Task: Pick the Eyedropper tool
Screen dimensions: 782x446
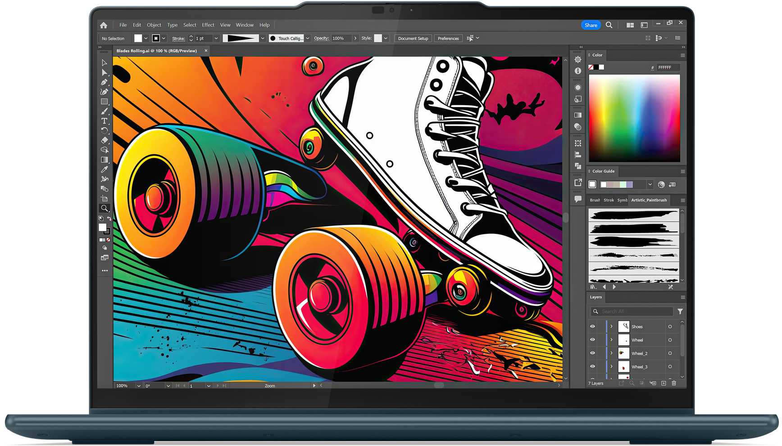Action: 104,169
